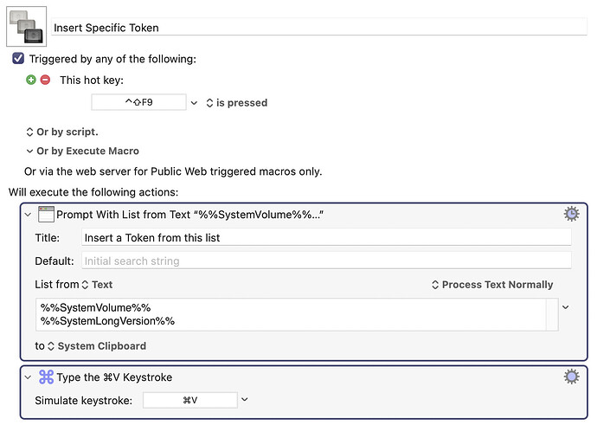Viewport: 597px width, 425px height.
Task: Open dropdown beside Simulate keystroke field
Action: pos(245,400)
